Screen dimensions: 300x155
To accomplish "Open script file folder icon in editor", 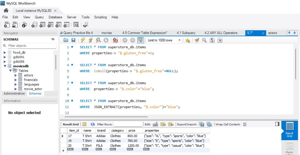I will 66,40.
